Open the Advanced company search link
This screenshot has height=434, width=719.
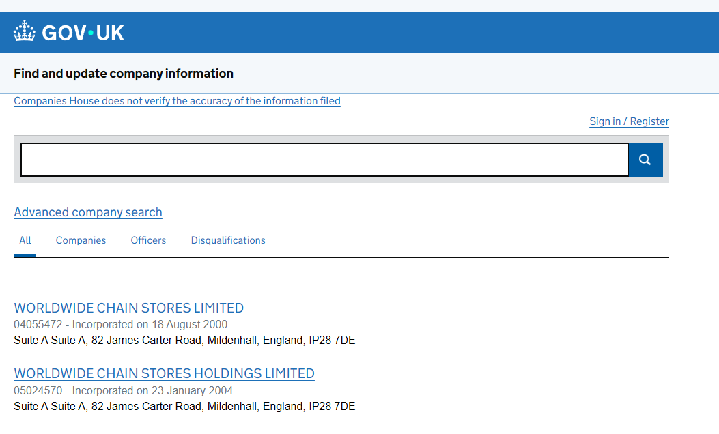[x=88, y=212]
